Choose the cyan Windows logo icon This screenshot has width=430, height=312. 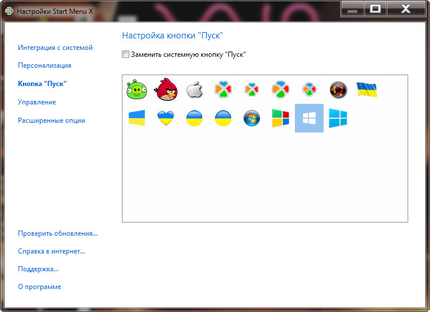(338, 118)
